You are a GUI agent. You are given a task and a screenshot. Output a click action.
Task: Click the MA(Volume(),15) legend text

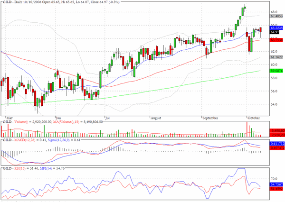[x=66, y=122]
